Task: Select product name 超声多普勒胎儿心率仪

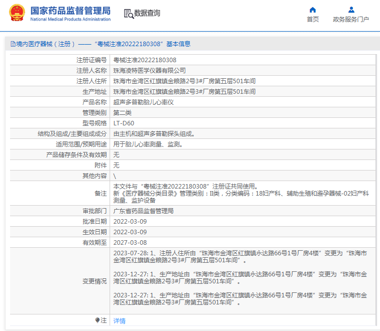Action: tap(143, 102)
